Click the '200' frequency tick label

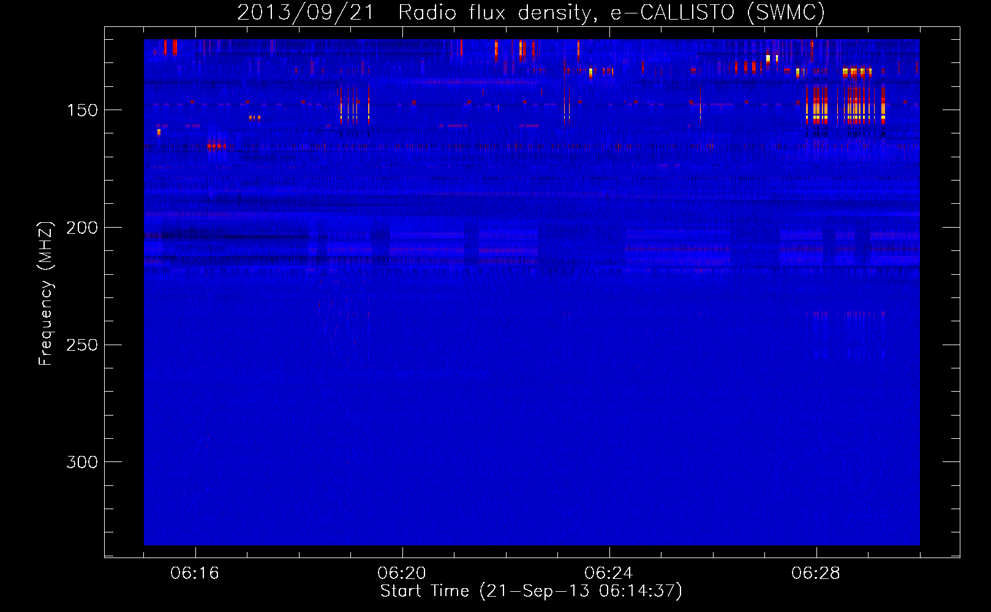pyautogui.click(x=82, y=228)
